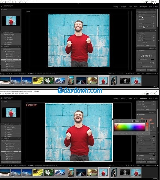Click the main window display icon in the upper toolbar
This screenshot has height=180, width=160.
(1, 74)
